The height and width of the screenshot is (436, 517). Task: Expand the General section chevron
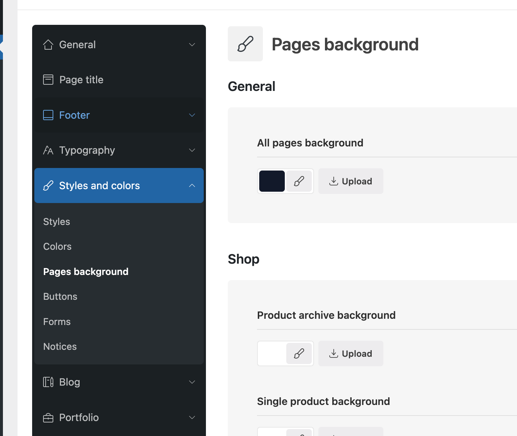[192, 45]
